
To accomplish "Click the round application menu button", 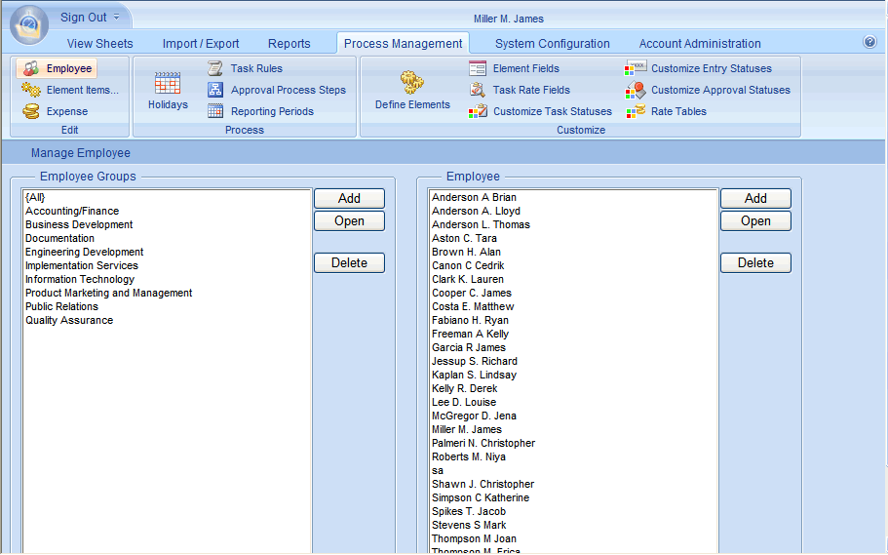I will click(28, 23).
